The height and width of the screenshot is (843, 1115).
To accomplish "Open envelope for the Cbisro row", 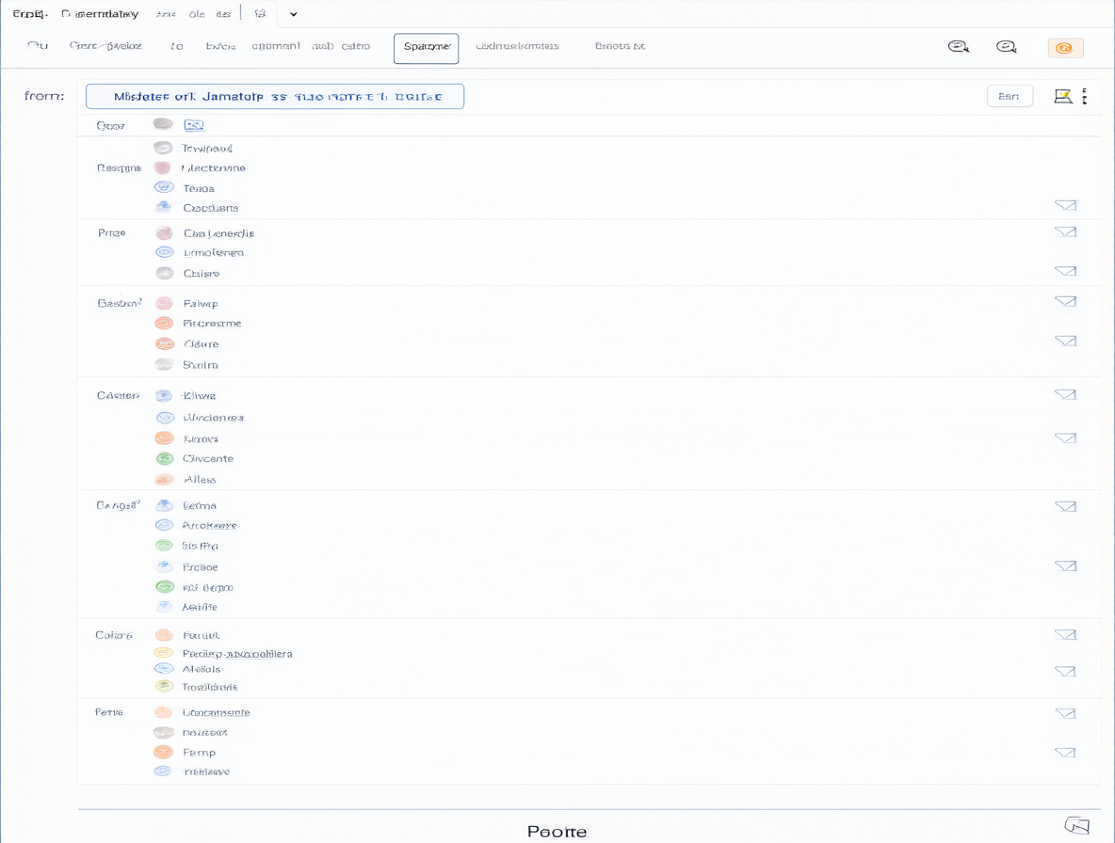I will 1065,271.
